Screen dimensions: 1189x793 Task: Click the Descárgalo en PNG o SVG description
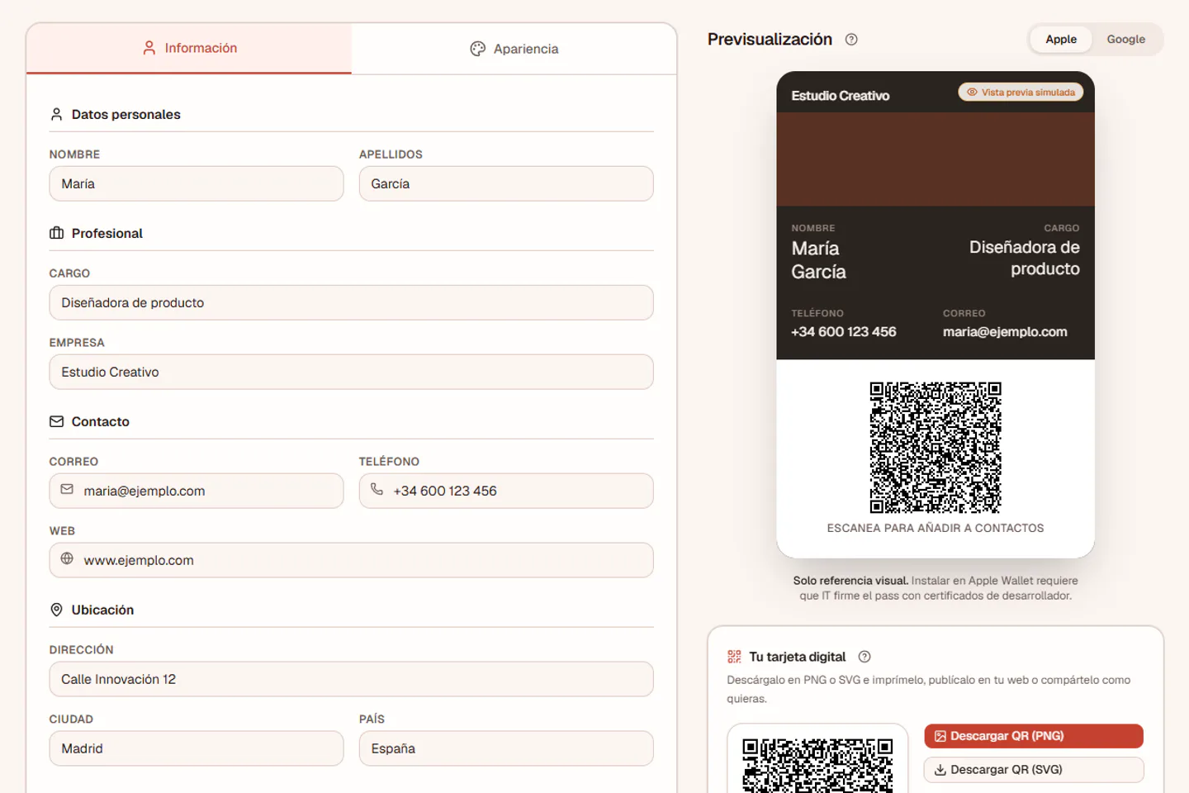tap(929, 689)
